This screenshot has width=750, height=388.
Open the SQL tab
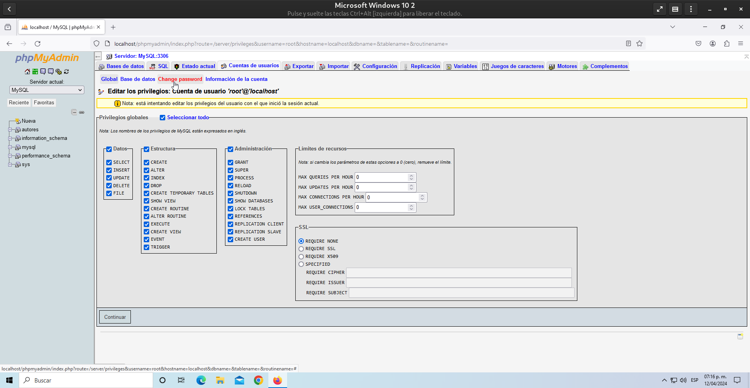159,66
